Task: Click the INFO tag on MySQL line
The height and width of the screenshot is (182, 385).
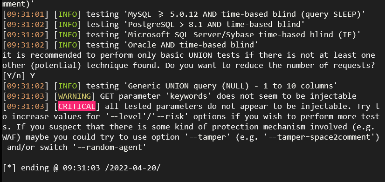Action: tap(67, 14)
